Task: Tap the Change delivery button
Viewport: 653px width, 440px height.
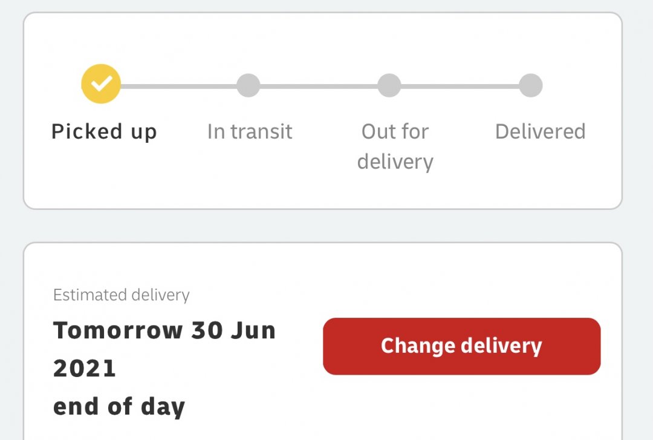Action: [x=461, y=346]
